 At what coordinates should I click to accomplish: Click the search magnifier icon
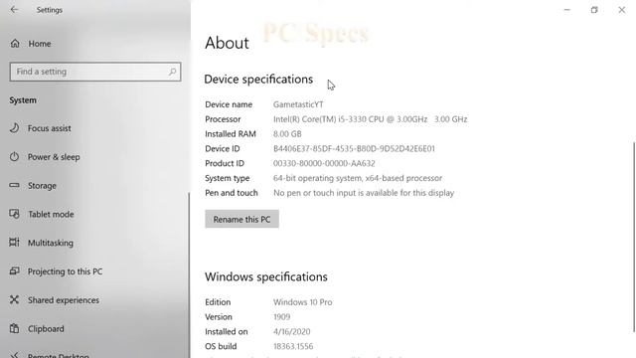click(x=172, y=72)
